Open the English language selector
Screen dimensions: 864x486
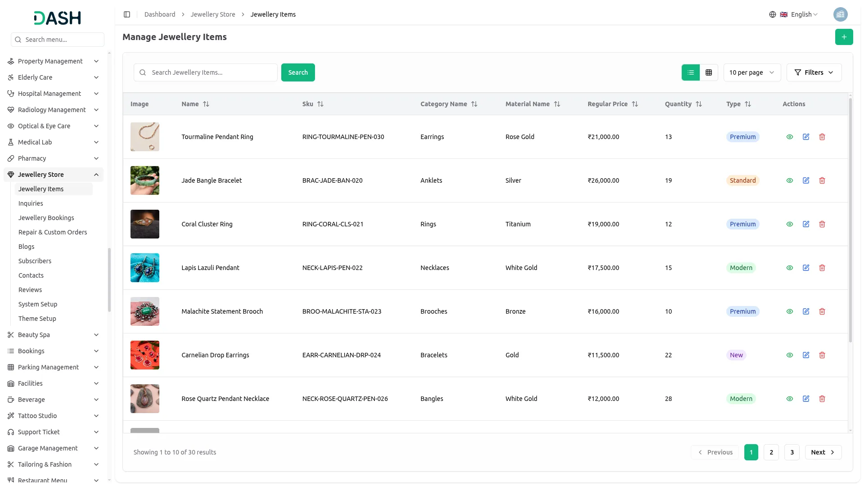tap(794, 14)
